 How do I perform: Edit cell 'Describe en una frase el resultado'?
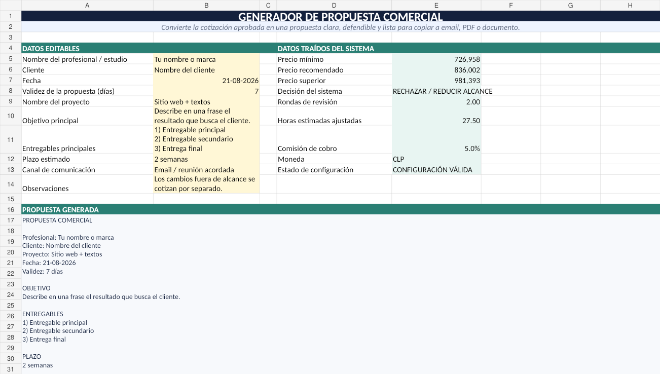(206, 116)
